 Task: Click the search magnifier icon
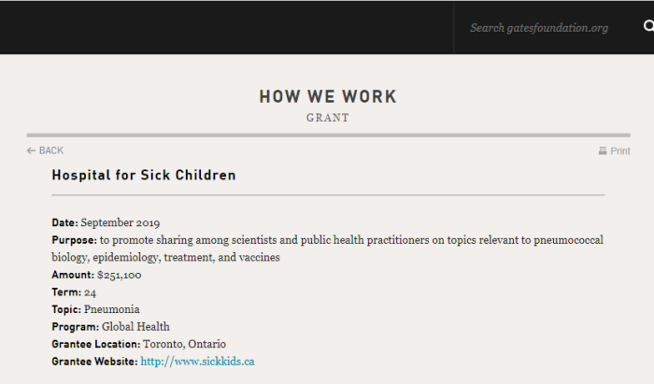tap(648, 26)
